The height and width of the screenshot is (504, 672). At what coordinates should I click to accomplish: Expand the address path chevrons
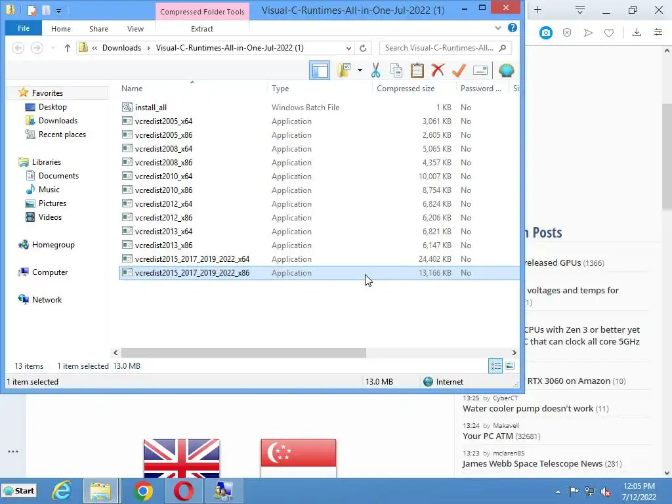coord(94,48)
